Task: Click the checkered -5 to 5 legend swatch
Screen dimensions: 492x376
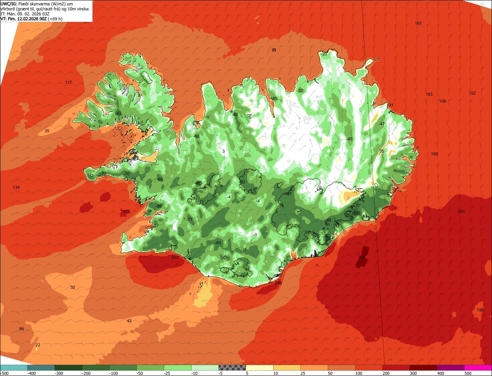Action: 232,368
